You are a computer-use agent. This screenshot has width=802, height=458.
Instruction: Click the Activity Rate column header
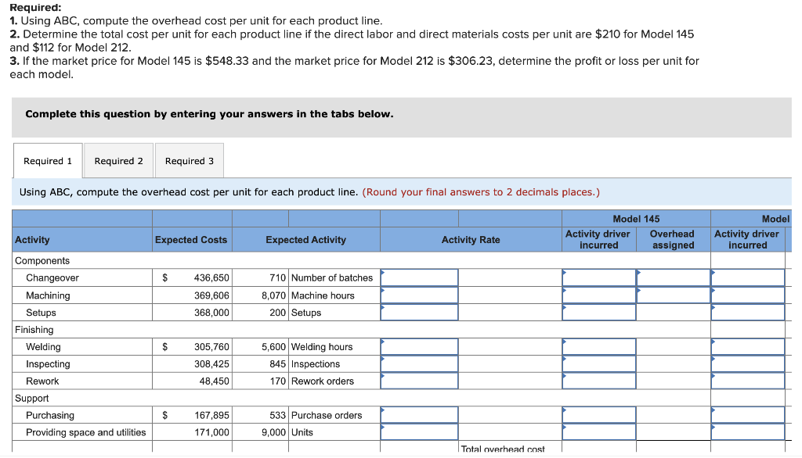coord(471,239)
